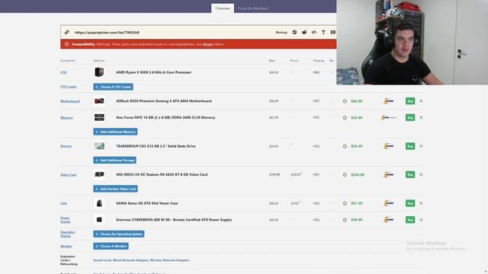
Task: Click the merchant logo in the SAMA case row
Action: click(x=389, y=203)
